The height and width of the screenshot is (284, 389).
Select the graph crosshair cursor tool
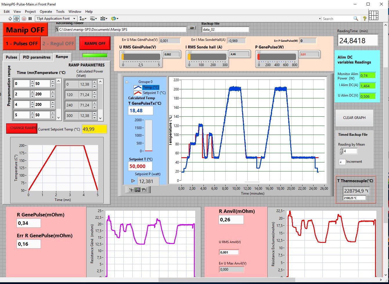(132, 189)
